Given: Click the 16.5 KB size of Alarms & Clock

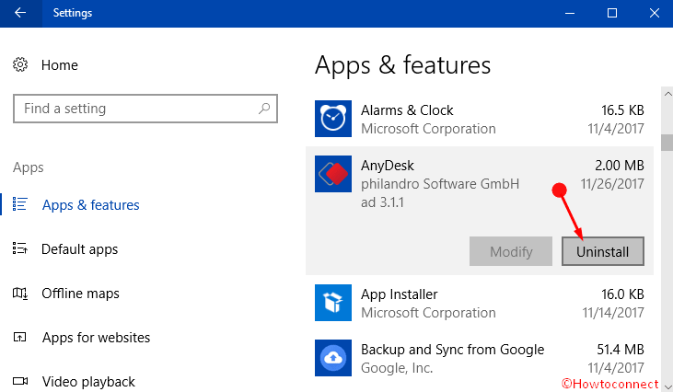Looking at the screenshot, I should pyautogui.click(x=622, y=110).
